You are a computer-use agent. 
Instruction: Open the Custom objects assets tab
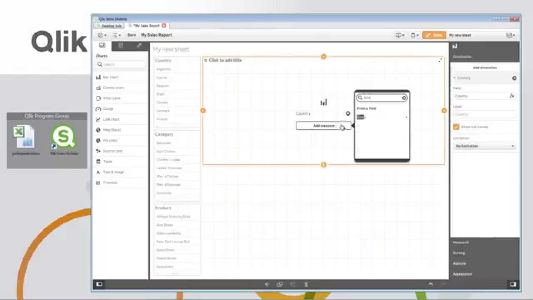121,46
